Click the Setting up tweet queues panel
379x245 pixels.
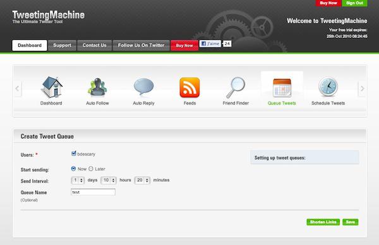(304, 157)
